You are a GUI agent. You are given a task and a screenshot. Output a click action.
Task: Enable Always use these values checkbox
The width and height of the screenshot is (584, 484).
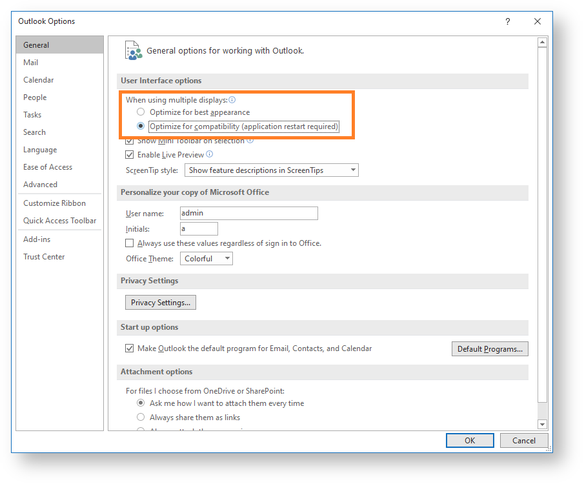(130, 243)
